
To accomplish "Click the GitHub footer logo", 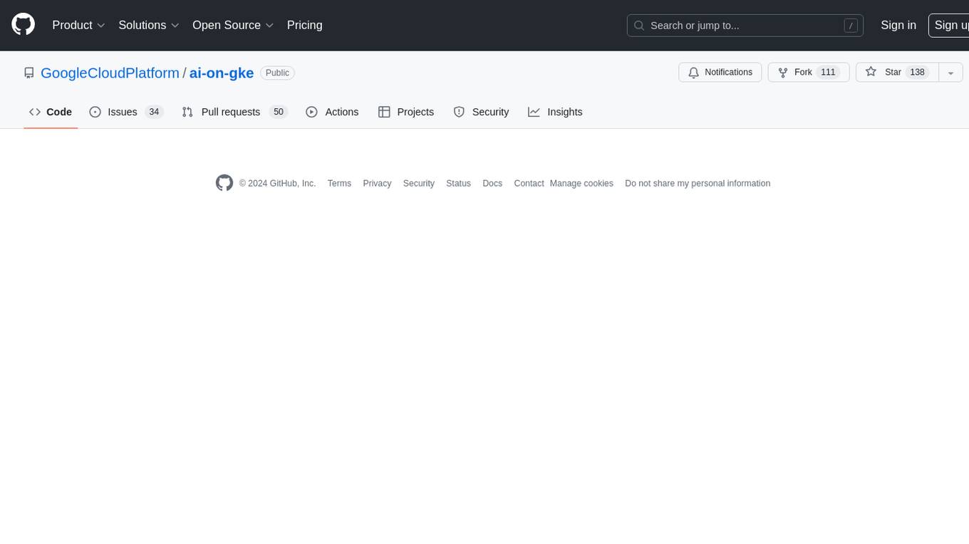I will pos(224,183).
